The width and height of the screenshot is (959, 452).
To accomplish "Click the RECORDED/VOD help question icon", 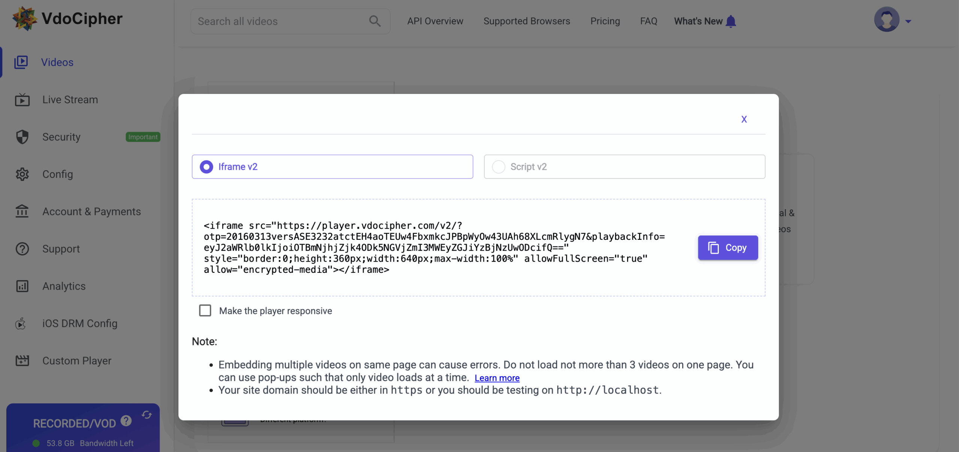I will (126, 421).
